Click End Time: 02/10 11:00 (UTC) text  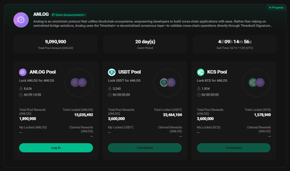tap(235, 48)
